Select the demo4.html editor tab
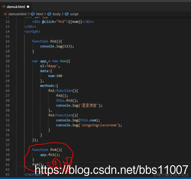This screenshot has height=179, width=191. 16,7
